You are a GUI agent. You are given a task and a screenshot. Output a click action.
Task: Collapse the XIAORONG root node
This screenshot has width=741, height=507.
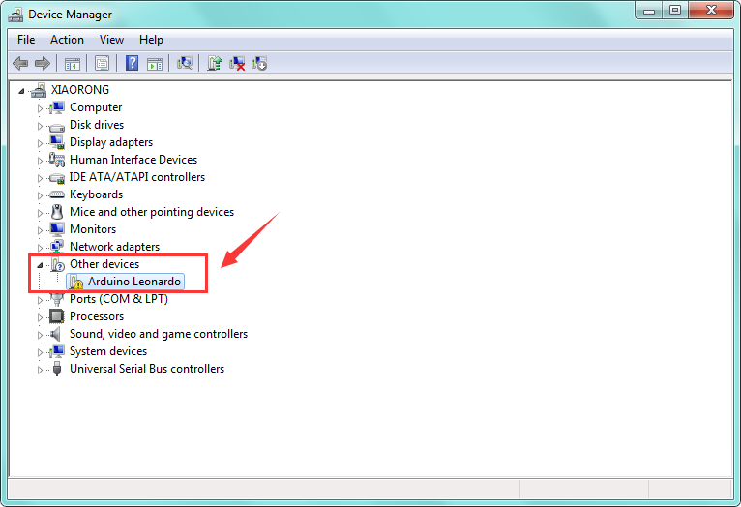(21, 91)
